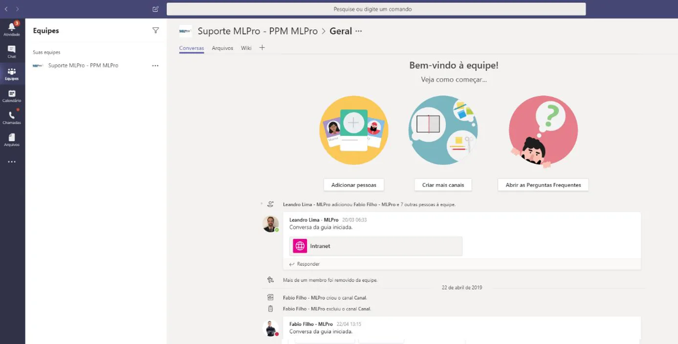This screenshot has width=678, height=344.
Task: Switch to the Arquivos tab
Action: [222, 48]
